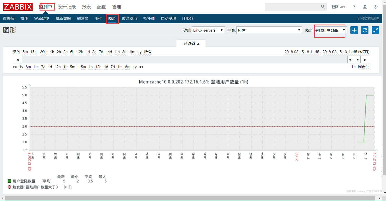Click «« to jump back fully
Image resolution: width=386 pixels, height=201 pixels.
[15, 67]
